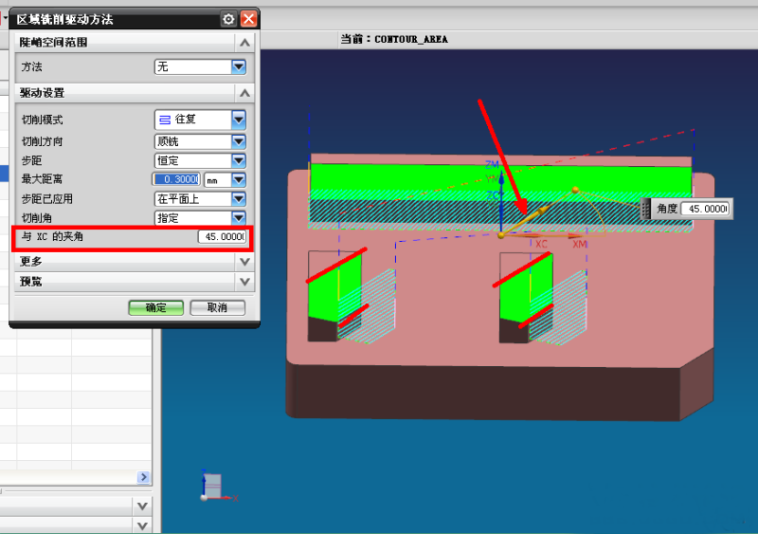
Task: Click the right scroll arrow in left panel
Action: (x=144, y=478)
